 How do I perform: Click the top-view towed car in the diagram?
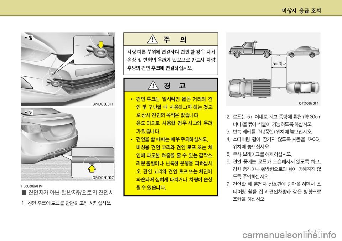pyautogui.click(x=303, y=87)
